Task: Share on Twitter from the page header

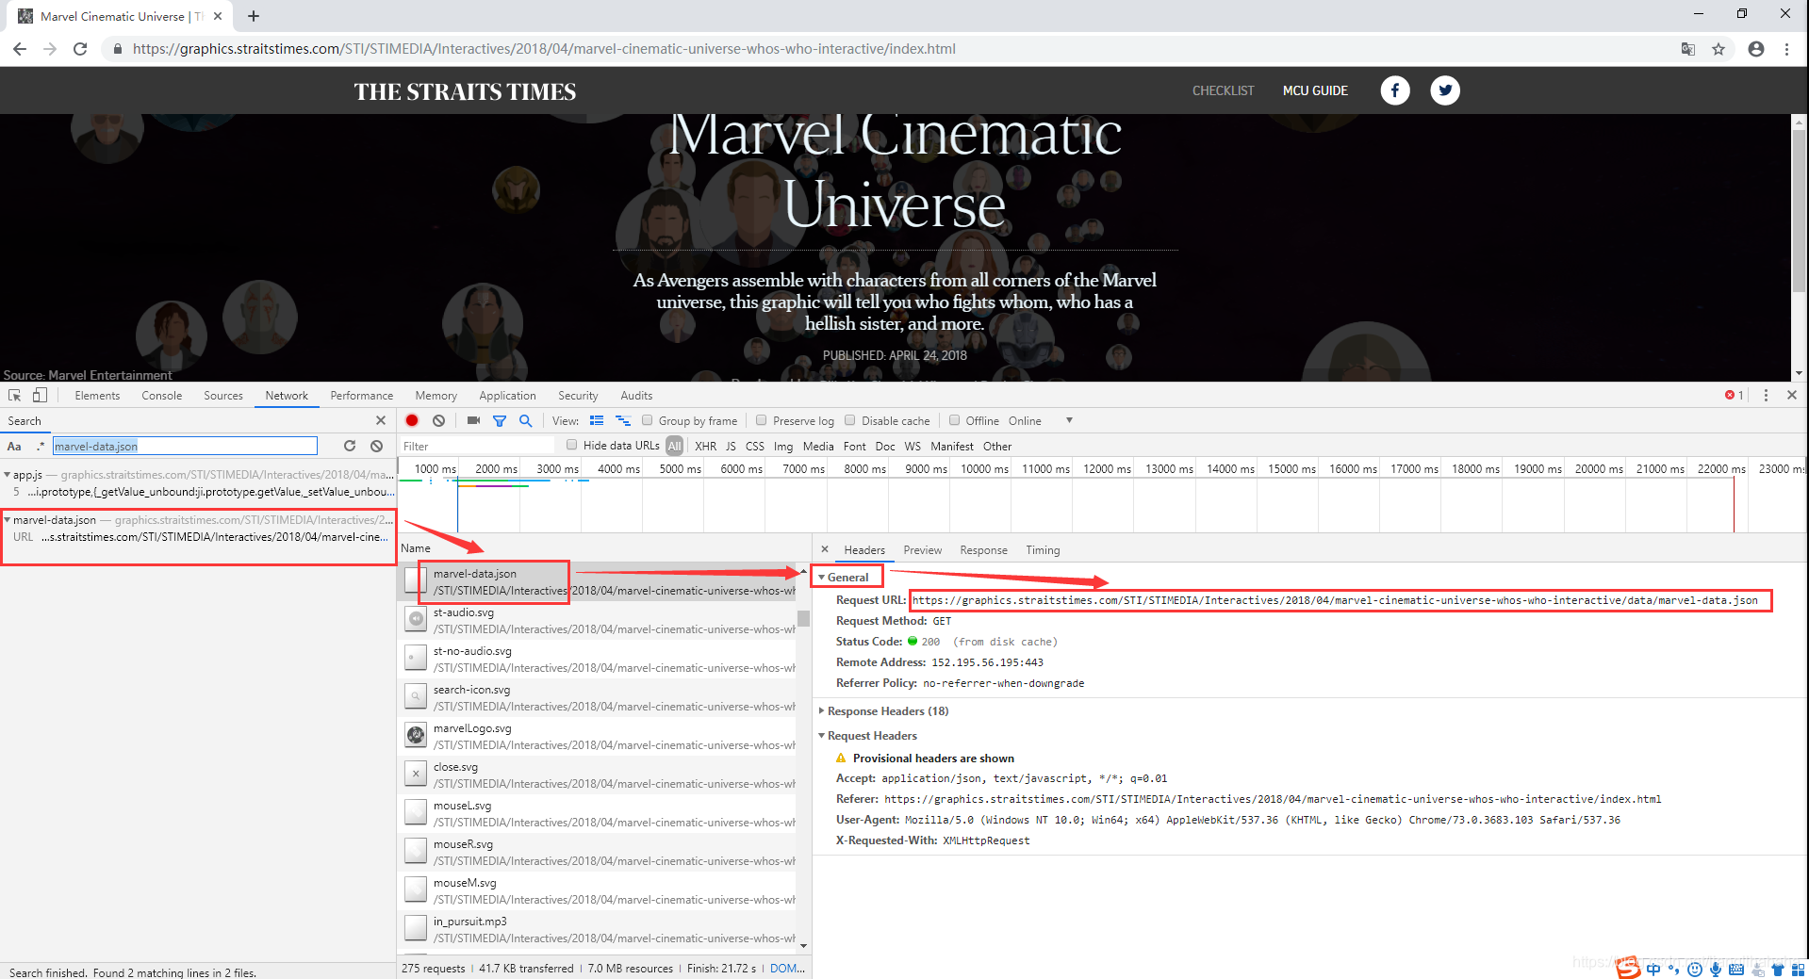Action: click(x=1445, y=90)
